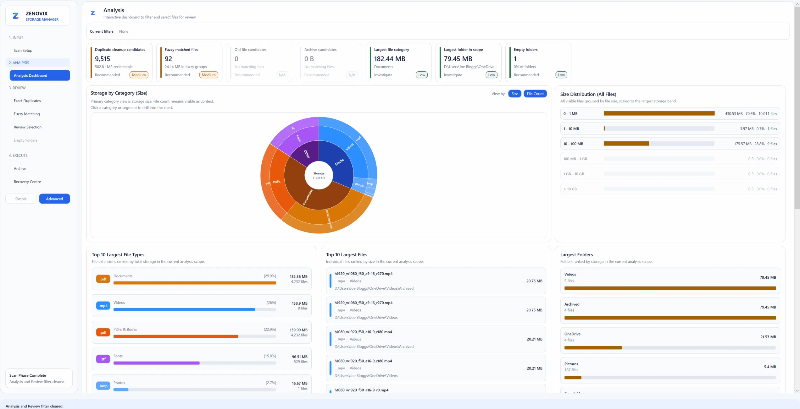Open Review Selection page
The width and height of the screenshot is (800, 409).
click(x=28, y=127)
